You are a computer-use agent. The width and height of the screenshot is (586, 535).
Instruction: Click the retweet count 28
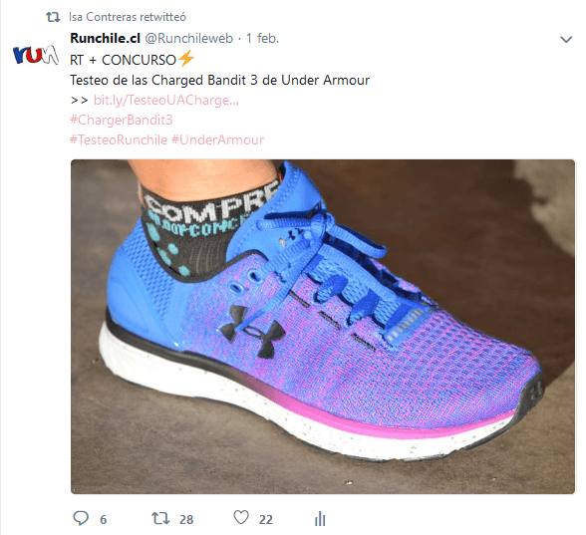tap(186, 520)
